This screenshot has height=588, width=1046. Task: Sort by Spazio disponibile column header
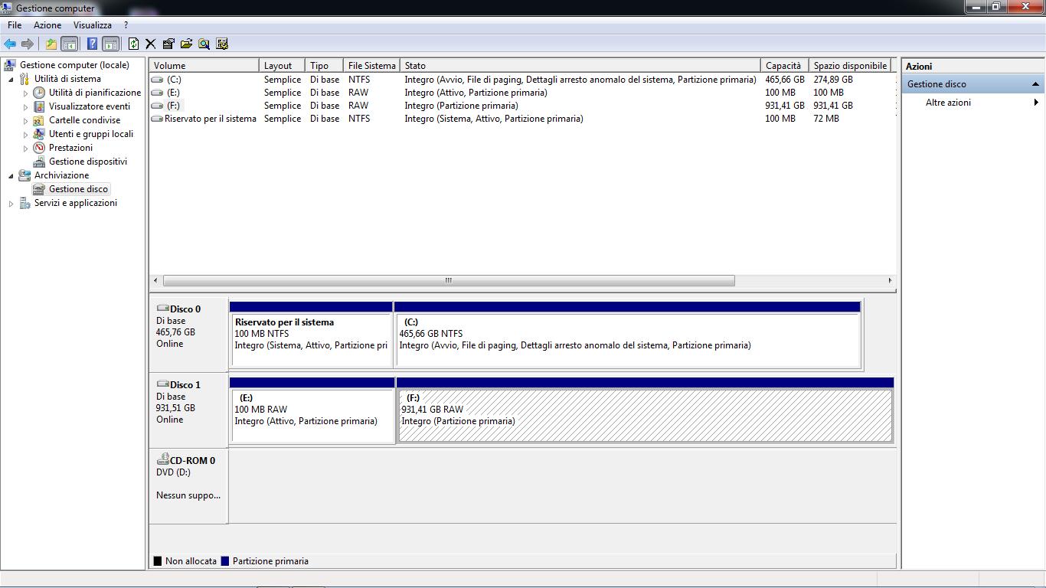point(851,66)
